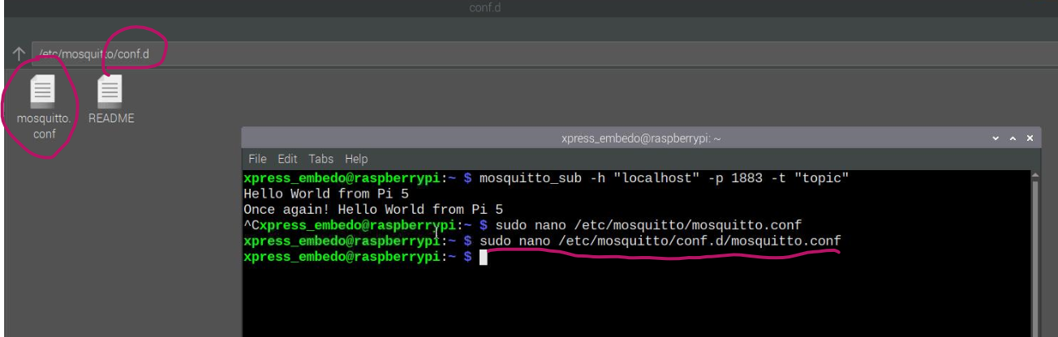1058x337 pixels.
Task: Go up to the parent folder arrow
Action: click(x=19, y=54)
